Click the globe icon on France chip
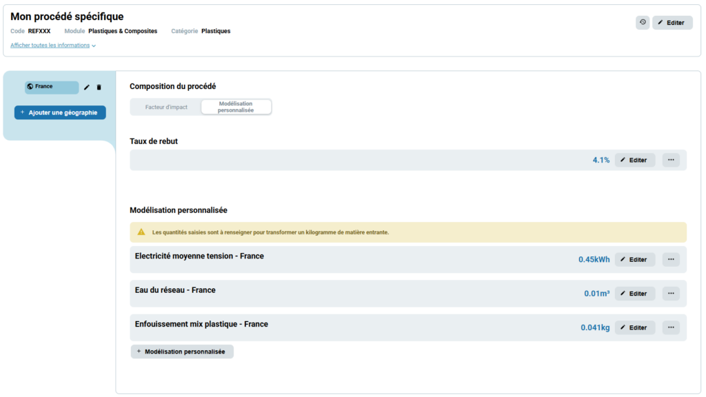This screenshot has height=397, width=706. [x=30, y=87]
